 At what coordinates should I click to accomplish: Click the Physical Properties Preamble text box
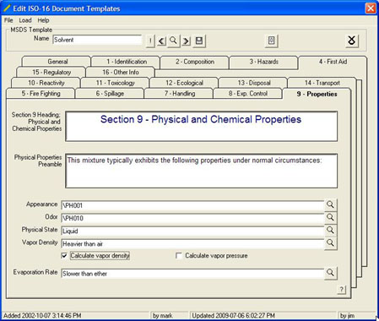(x=202, y=171)
